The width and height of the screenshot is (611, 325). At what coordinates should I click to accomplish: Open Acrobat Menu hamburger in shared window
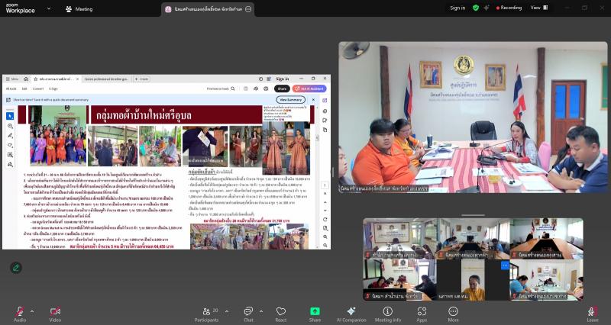pos(12,79)
